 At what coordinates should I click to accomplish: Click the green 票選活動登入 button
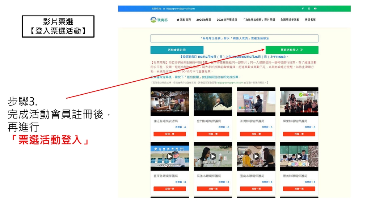[292, 50]
